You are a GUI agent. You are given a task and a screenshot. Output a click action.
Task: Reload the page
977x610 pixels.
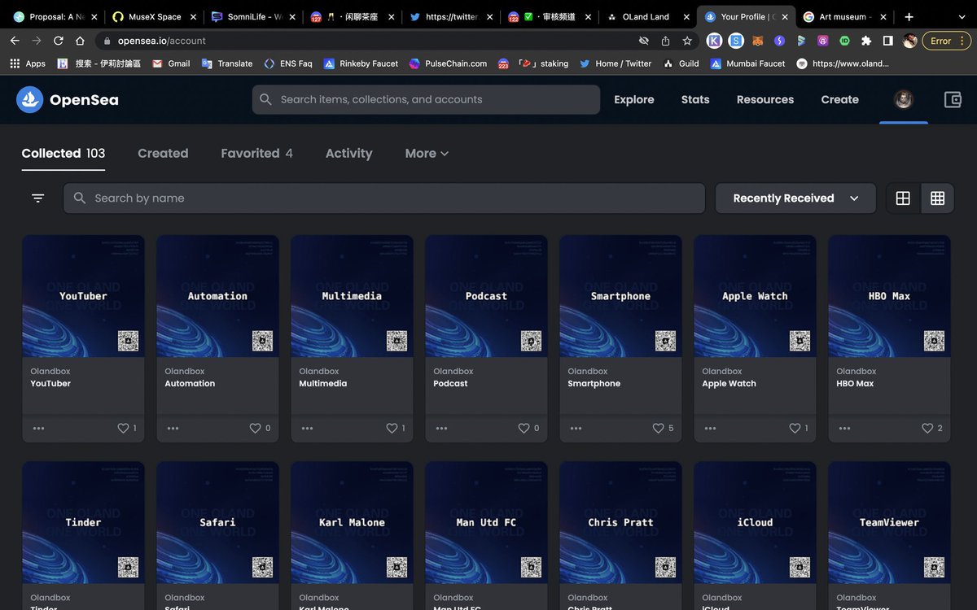click(x=59, y=41)
